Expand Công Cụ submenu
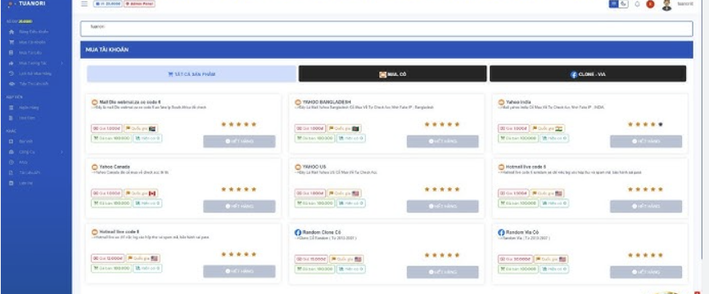 [x=36, y=152]
